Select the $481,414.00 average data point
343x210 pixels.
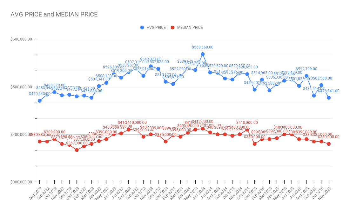coord(314,96)
